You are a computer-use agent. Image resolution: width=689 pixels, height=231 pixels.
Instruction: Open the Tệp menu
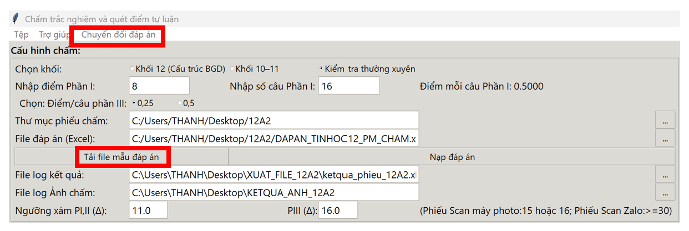click(x=22, y=34)
